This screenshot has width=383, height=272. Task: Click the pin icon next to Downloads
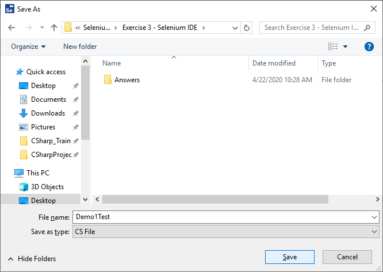tap(76, 113)
